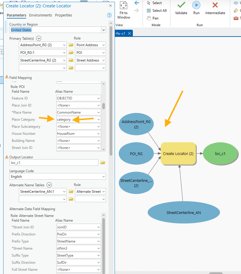Expand the Primary Table(s) chevron
The width and height of the screenshot is (241, 274).
click(39, 38)
